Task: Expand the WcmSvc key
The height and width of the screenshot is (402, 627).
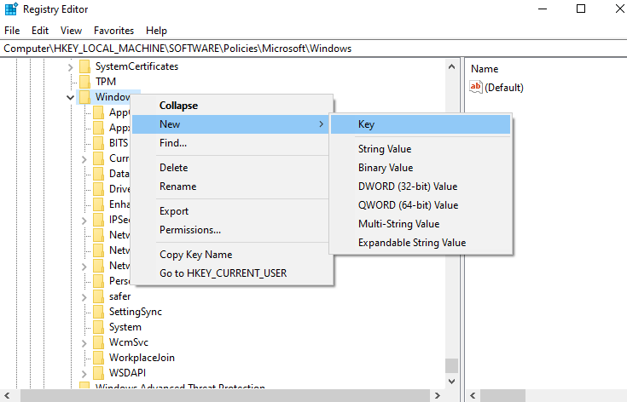Action: pyautogui.click(x=84, y=343)
